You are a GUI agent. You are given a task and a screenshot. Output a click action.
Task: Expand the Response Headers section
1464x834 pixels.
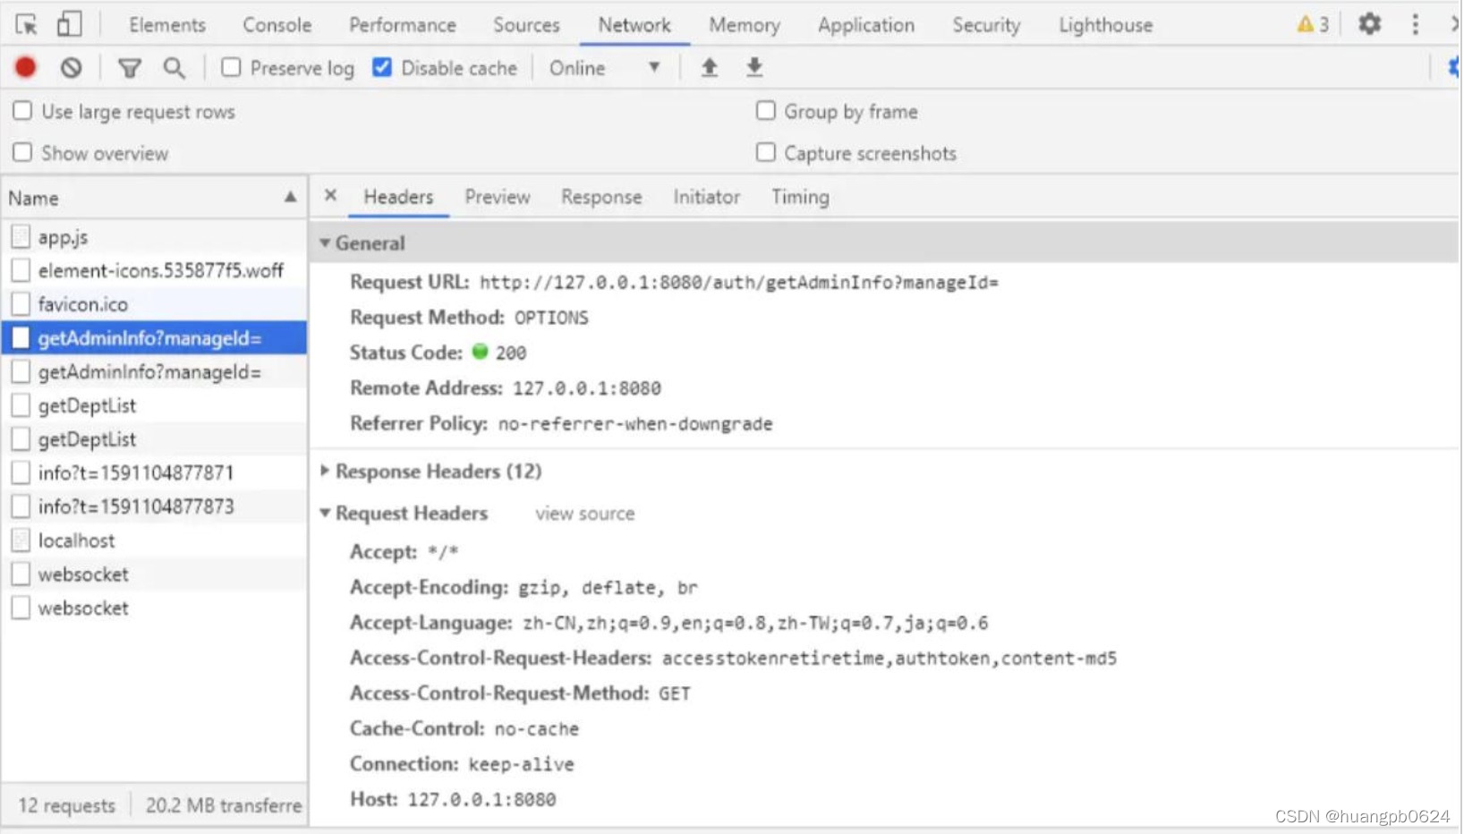[325, 472]
